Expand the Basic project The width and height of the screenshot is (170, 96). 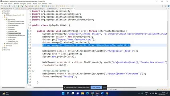(1, 48)
